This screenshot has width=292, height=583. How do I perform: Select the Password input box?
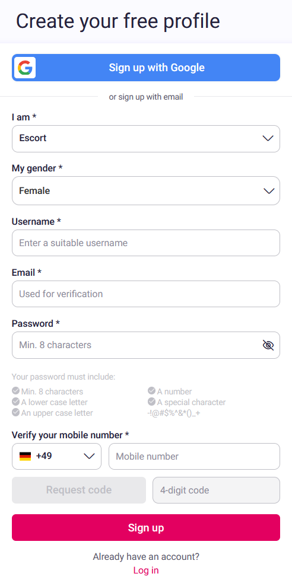pyautogui.click(x=146, y=345)
